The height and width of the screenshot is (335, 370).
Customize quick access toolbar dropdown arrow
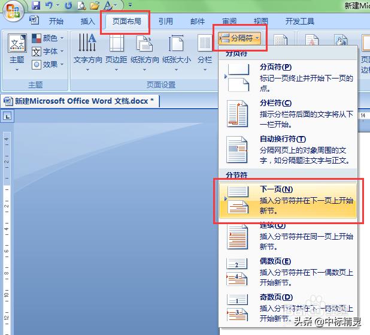click(131, 5)
